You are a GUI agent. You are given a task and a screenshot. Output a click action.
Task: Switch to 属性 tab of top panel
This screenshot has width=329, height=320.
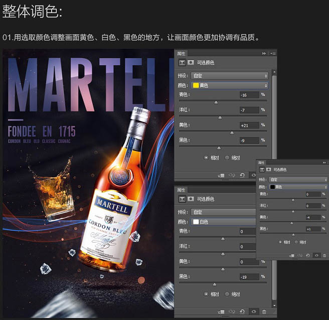click(181, 54)
